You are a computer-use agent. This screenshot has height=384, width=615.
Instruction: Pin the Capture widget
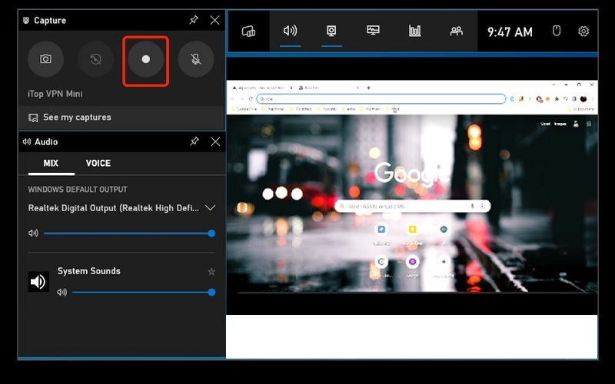point(194,20)
